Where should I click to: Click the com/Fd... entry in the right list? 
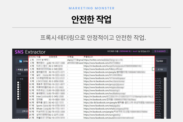pyautogui.click(x=159, y=88)
